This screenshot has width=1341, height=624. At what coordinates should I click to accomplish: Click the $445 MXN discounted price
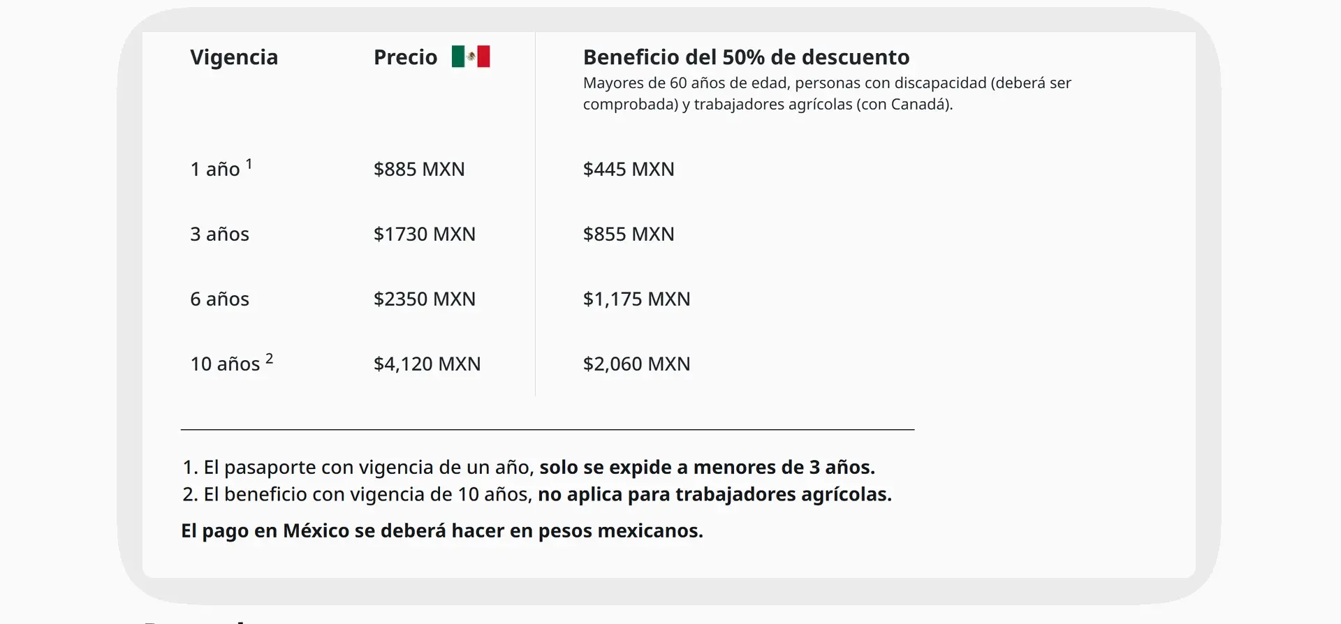click(629, 169)
